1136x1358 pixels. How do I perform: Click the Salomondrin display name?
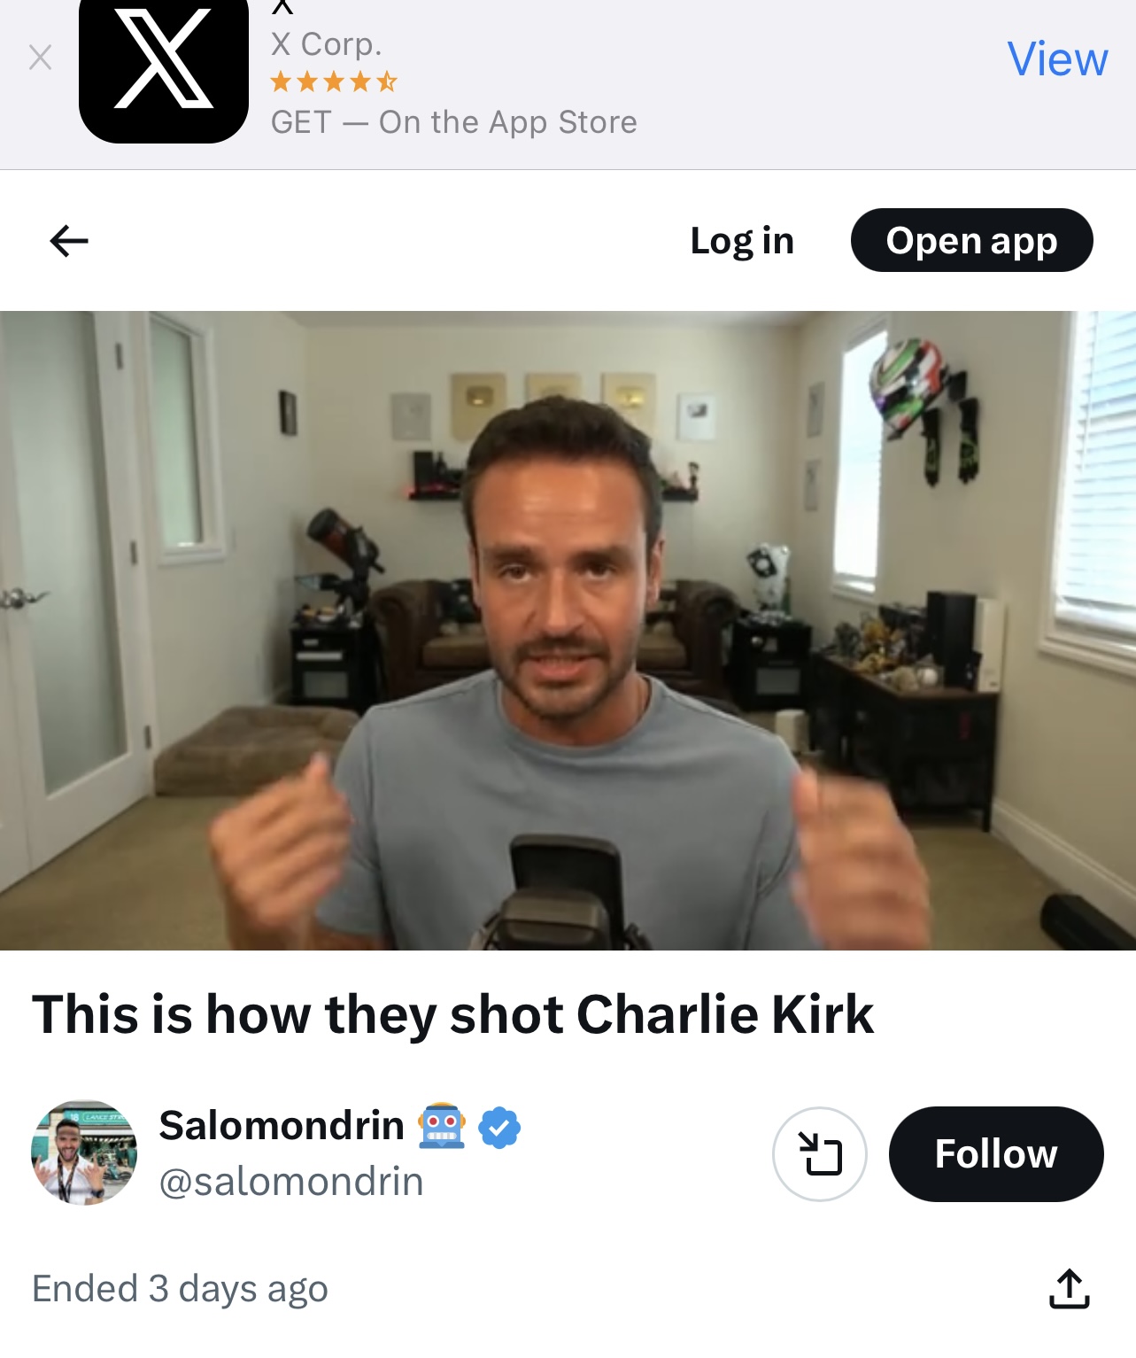(282, 1126)
